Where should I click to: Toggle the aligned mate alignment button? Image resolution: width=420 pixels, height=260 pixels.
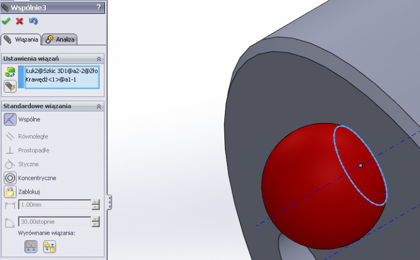[31, 247]
